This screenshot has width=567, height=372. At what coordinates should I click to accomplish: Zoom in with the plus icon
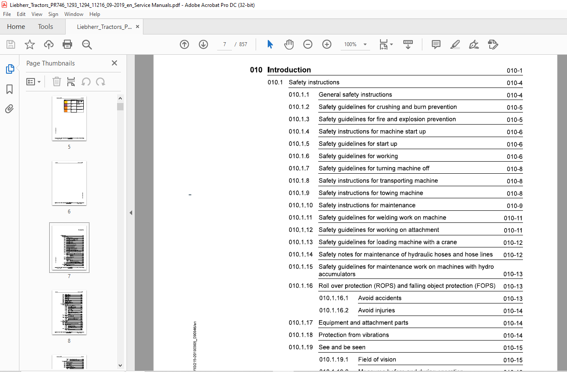pos(327,44)
